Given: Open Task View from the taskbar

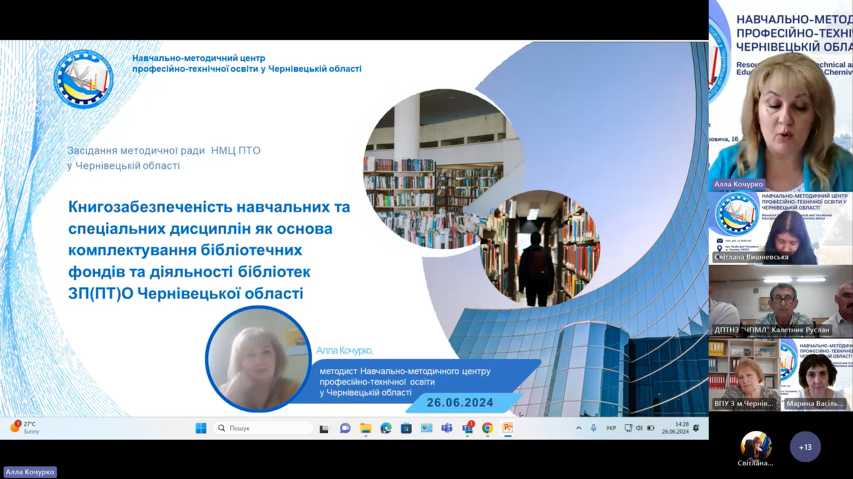Looking at the screenshot, I should [324, 428].
